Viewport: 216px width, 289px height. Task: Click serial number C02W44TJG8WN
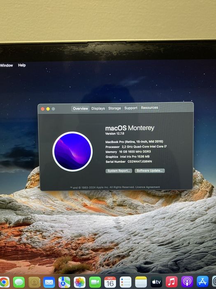(140, 161)
